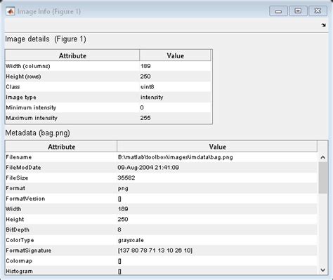Click Value header in Metadata table
The height and width of the screenshot is (280, 333).
[x=217, y=147]
